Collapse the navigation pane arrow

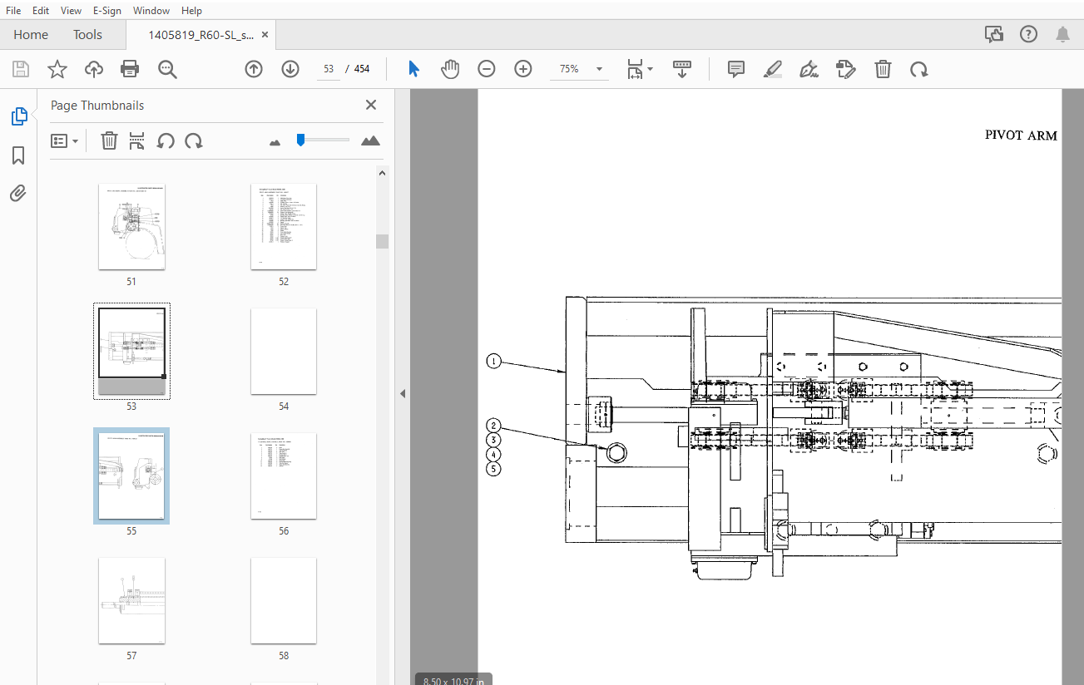coord(402,393)
